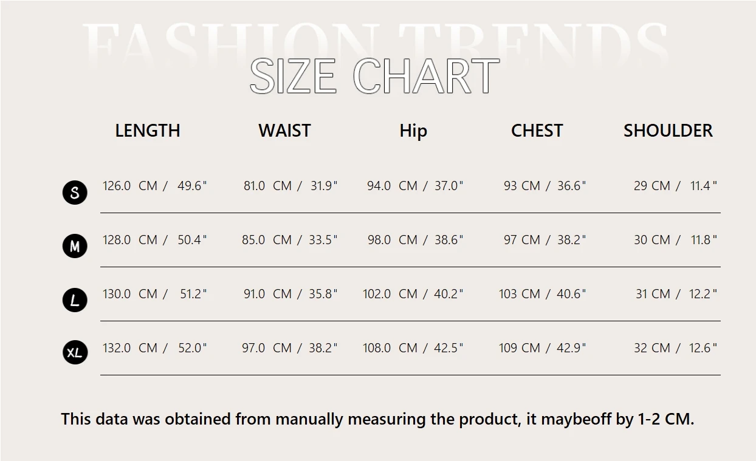Screen dimensions: 756x461
Task: Click the 102.0 CM hip value
Action: [390, 294]
